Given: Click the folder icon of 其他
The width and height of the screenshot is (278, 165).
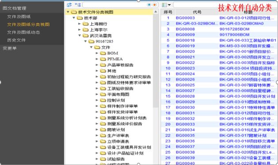Looking at the screenshot, I should tap(103, 71).
